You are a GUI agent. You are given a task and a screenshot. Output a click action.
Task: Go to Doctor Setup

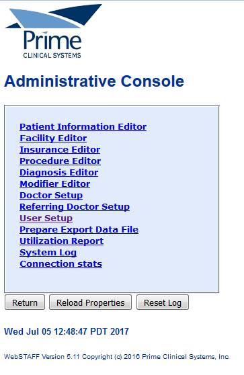click(x=51, y=196)
